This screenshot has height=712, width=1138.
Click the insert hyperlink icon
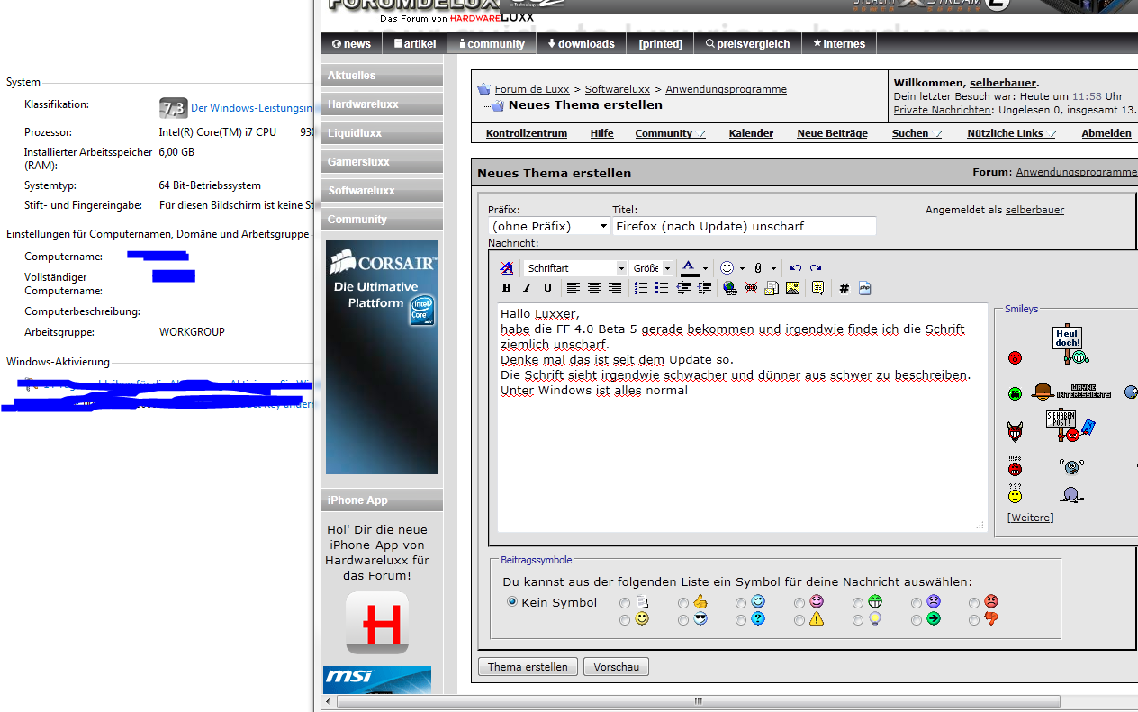tap(730, 288)
